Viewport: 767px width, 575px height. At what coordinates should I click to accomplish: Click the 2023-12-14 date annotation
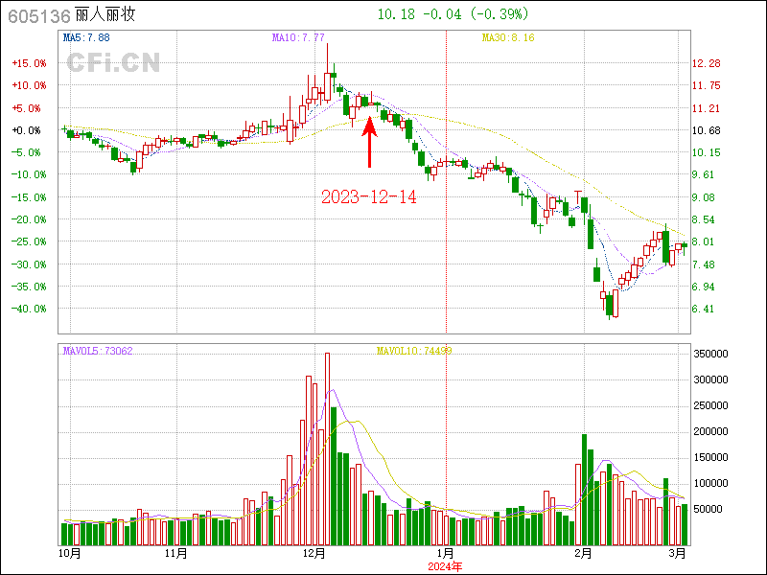point(368,196)
